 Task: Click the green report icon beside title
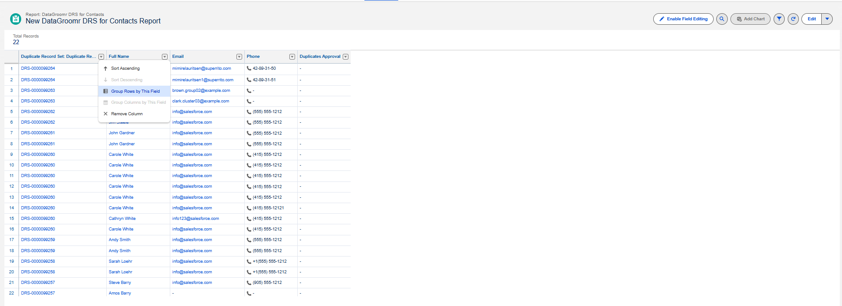(15, 19)
